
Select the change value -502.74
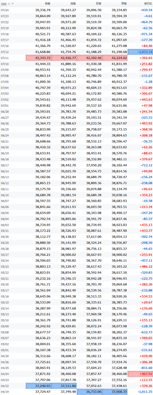pos(146,236)
